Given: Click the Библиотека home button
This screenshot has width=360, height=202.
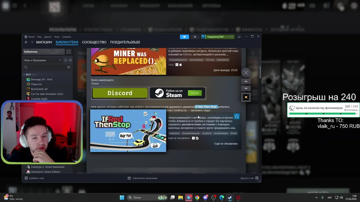Looking at the screenshot, I should 44,52.
